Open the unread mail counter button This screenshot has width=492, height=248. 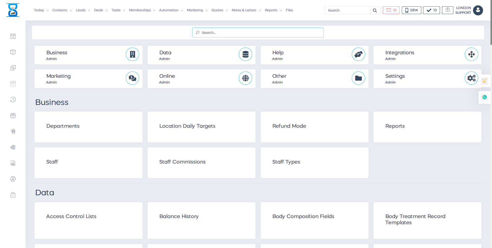tap(391, 10)
